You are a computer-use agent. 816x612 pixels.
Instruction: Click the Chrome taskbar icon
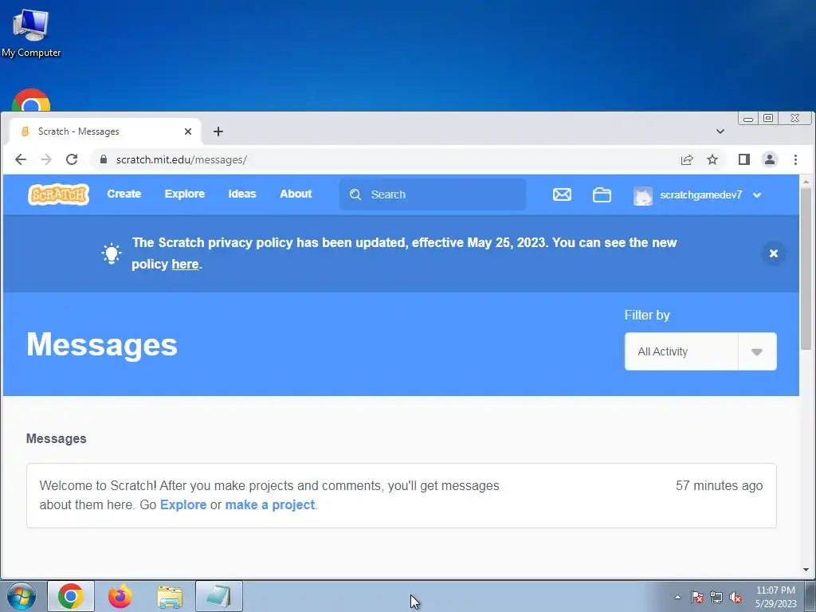tap(71, 596)
